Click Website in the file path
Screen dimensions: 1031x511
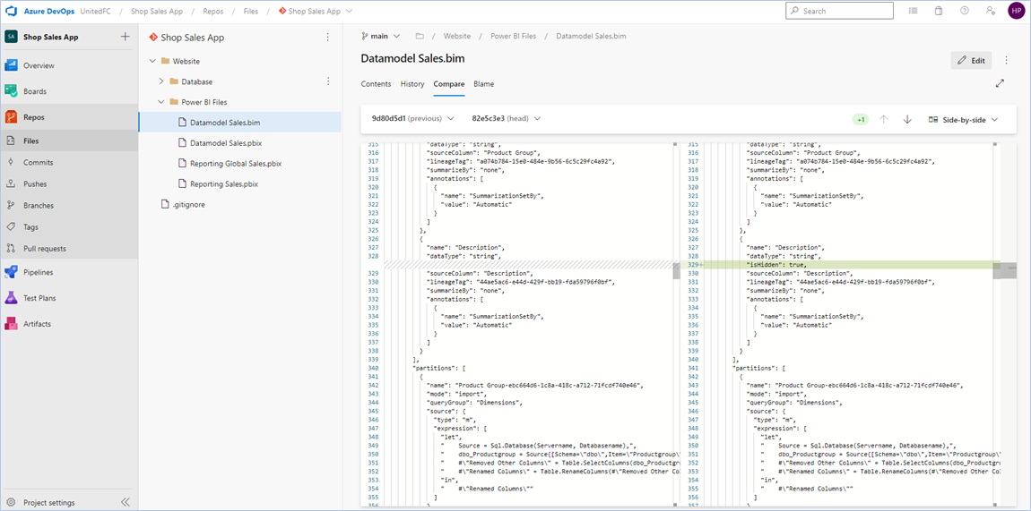click(457, 36)
